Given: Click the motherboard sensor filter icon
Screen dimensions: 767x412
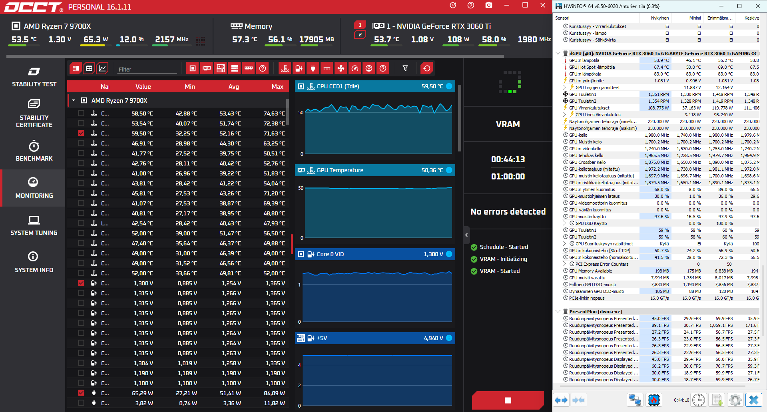Looking at the screenshot, I should 220,68.
